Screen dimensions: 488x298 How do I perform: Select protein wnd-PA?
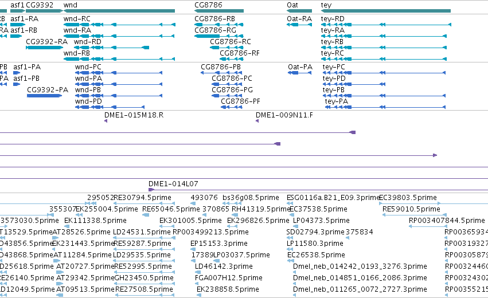(x=88, y=79)
